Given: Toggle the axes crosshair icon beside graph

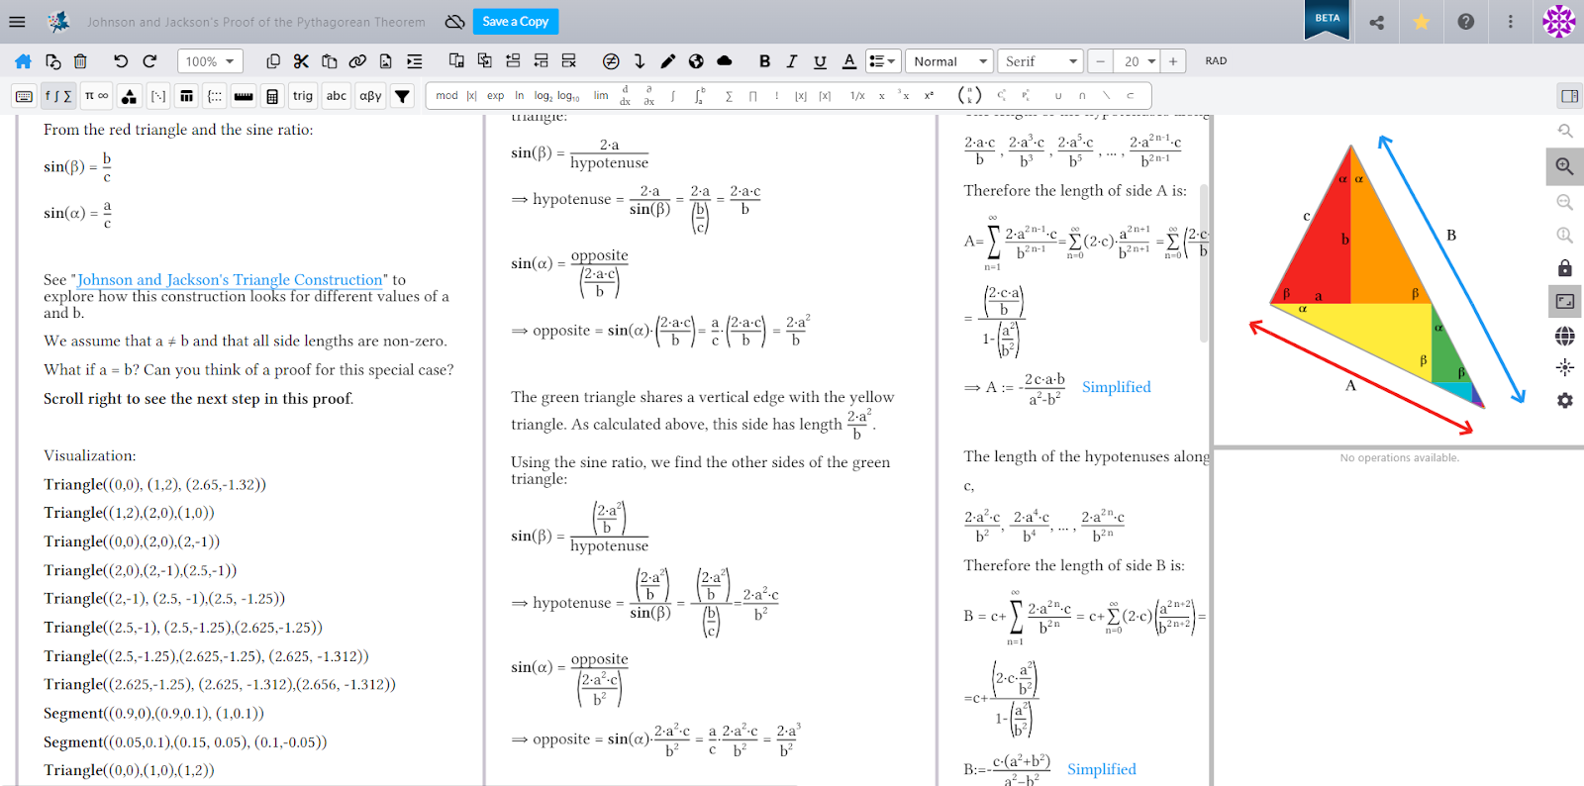Looking at the screenshot, I should coord(1565,367).
